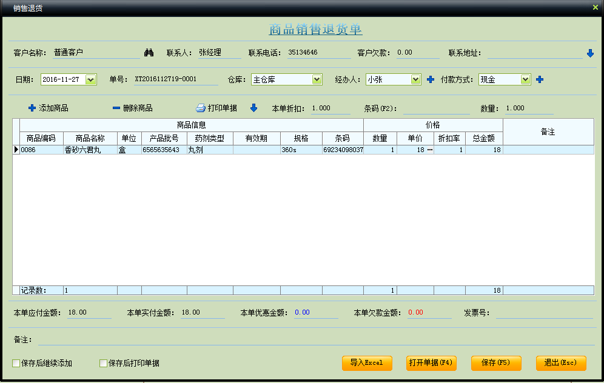Click the 联系人 field with 张经理
The image size is (604, 383).
tap(220, 53)
